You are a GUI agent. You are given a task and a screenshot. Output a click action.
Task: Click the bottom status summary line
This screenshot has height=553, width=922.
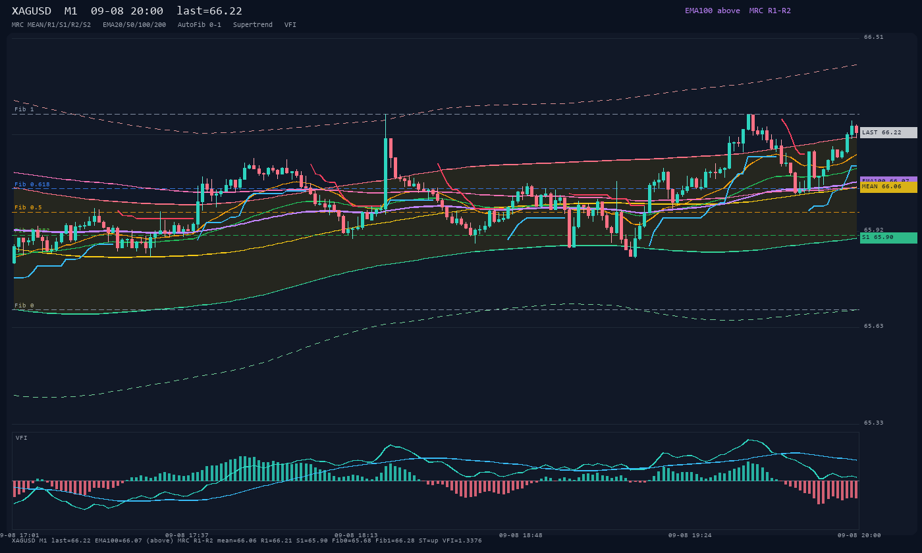247,540
